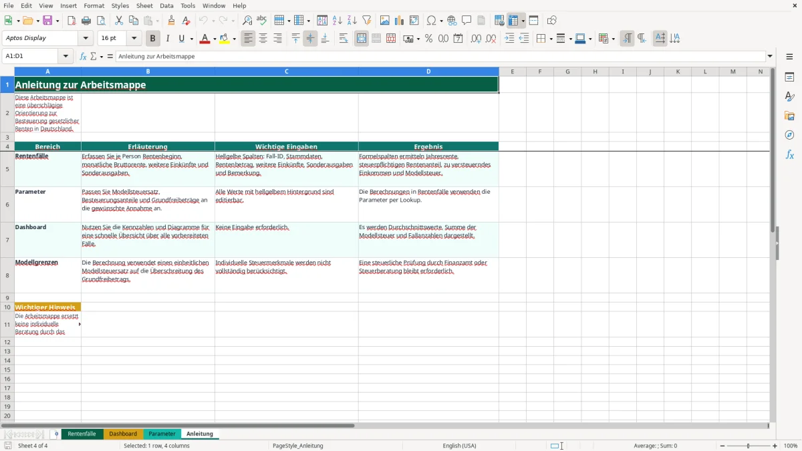Viewport: 802px width, 451px height.
Task: Expand font color dropdown arrow
Action: (x=214, y=39)
